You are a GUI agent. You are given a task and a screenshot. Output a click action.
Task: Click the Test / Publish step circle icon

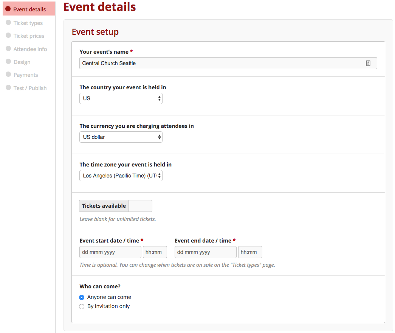pos(8,88)
